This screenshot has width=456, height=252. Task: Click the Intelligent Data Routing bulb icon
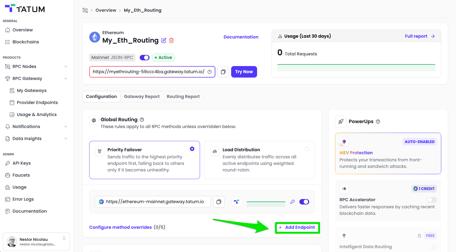pos(344,236)
